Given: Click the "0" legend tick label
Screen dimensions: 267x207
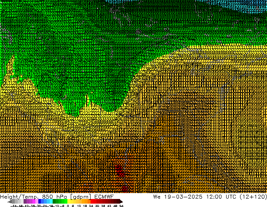Looking at the screenshot, I should click(68, 206).
